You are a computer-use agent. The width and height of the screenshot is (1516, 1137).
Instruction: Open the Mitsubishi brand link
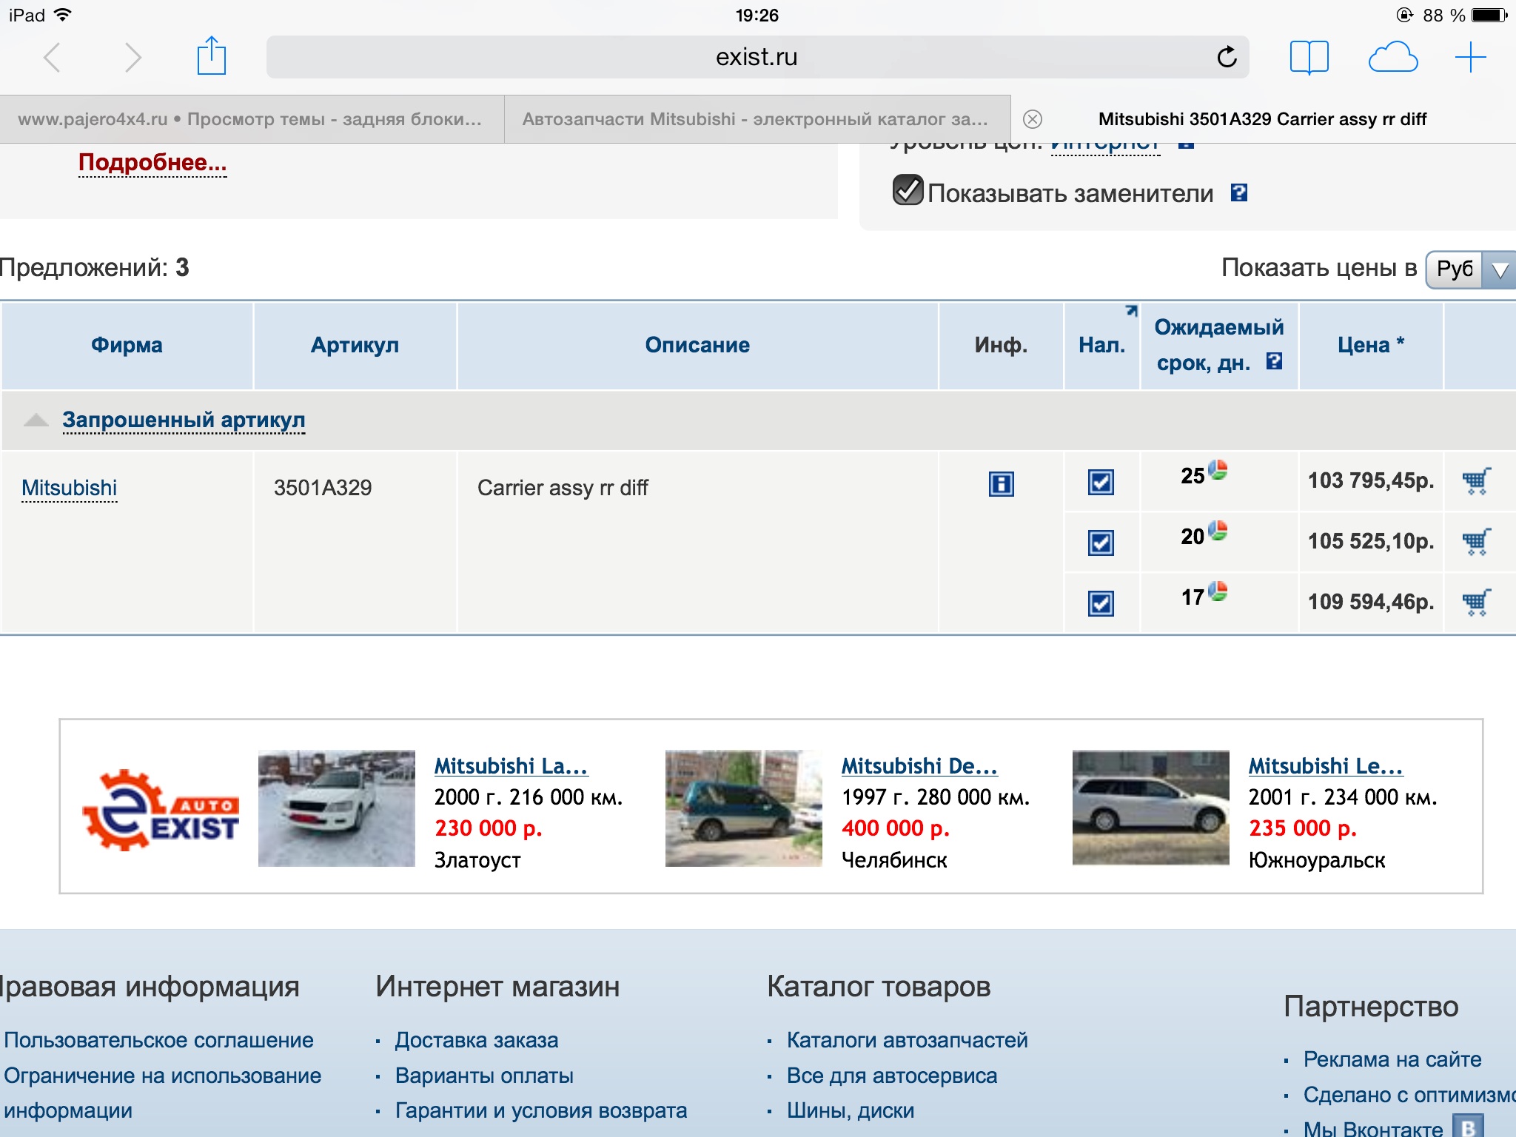tap(70, 488)
